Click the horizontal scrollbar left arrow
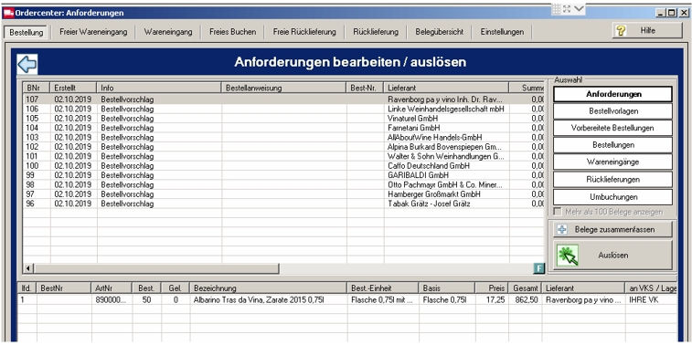692x345 pixels. coord(28,268)
